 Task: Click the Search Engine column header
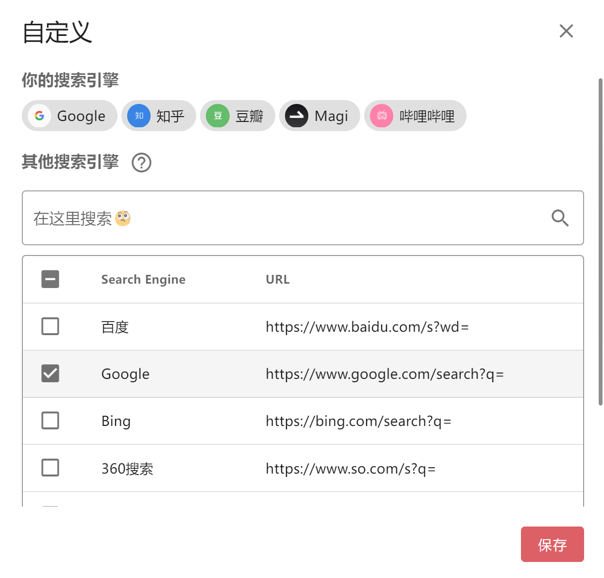click(143, 280)
